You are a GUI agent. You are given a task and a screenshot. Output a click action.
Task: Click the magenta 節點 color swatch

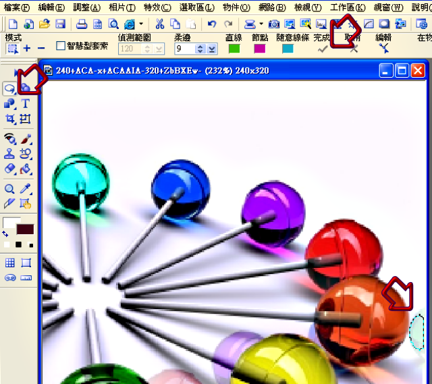click(x=259, y=49)
